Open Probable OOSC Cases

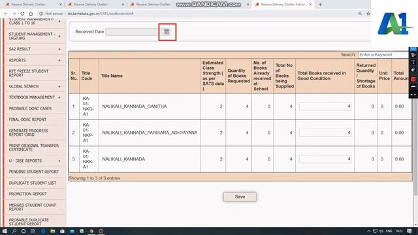[30, 108]
